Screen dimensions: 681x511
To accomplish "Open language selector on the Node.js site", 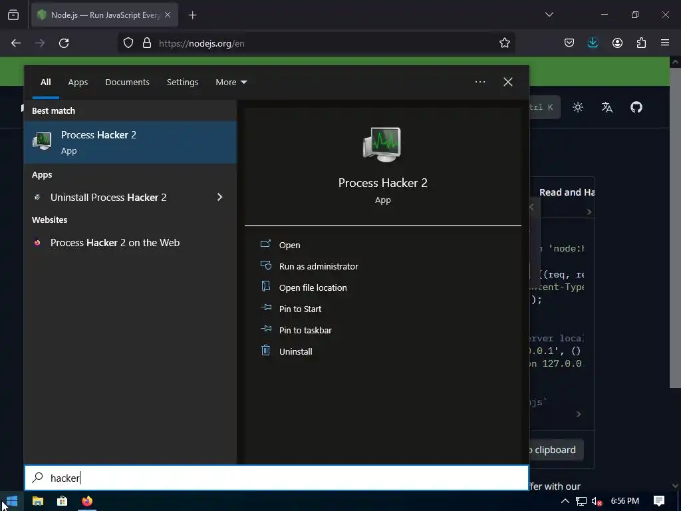I will (x=607, y=107).
